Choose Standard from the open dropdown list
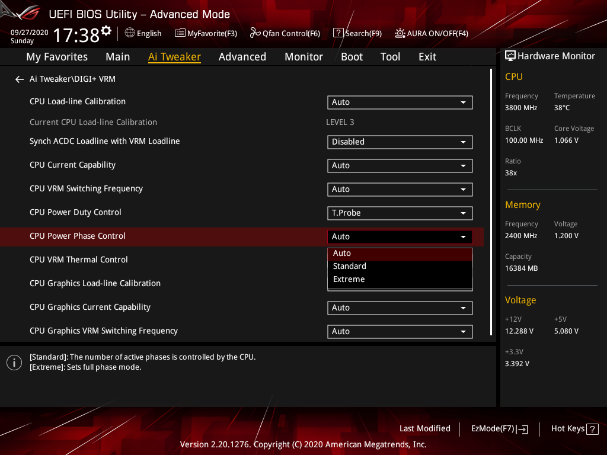 tap(350, 267)
